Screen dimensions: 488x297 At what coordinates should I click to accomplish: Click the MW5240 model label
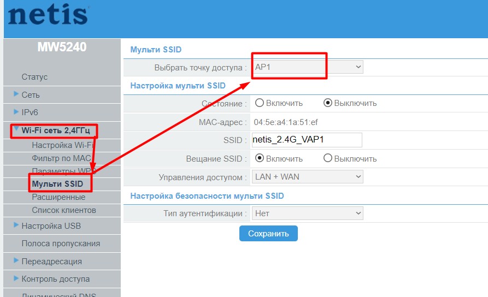click(62, 47)
